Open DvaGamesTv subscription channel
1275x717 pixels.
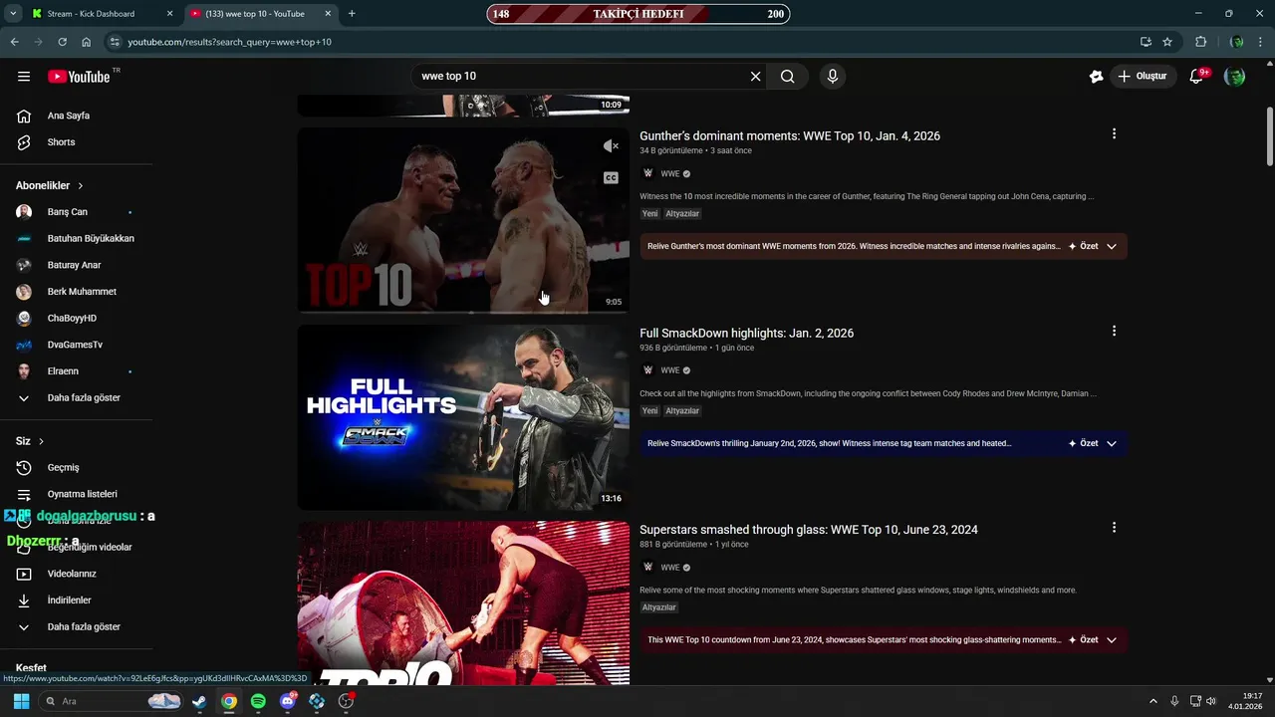[77, 345]
